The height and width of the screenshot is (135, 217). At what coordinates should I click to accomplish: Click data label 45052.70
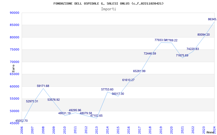[21, 121]
